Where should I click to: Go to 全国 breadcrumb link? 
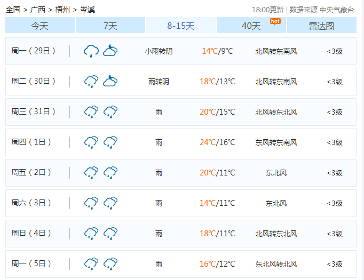coord(13,10)
